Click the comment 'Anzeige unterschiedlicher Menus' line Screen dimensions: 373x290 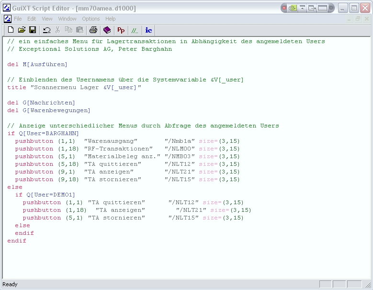coord(143,126)
